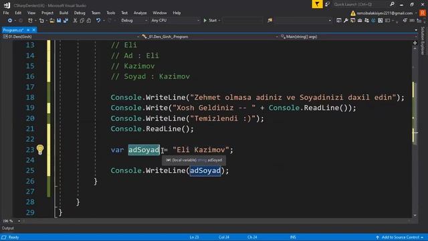Screen dimensions: 428x241
Task: Open the account email dropdown
Action: point(416,13)
